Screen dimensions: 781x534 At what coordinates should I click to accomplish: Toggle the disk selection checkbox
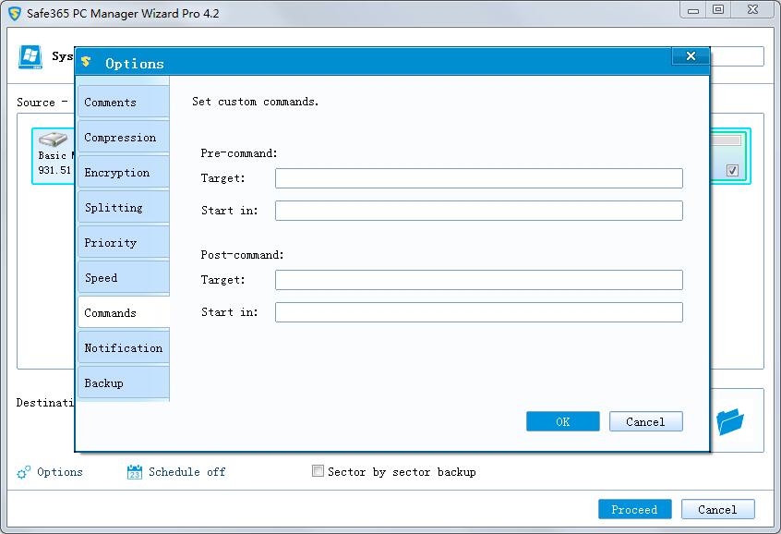[x=732, y=171]
